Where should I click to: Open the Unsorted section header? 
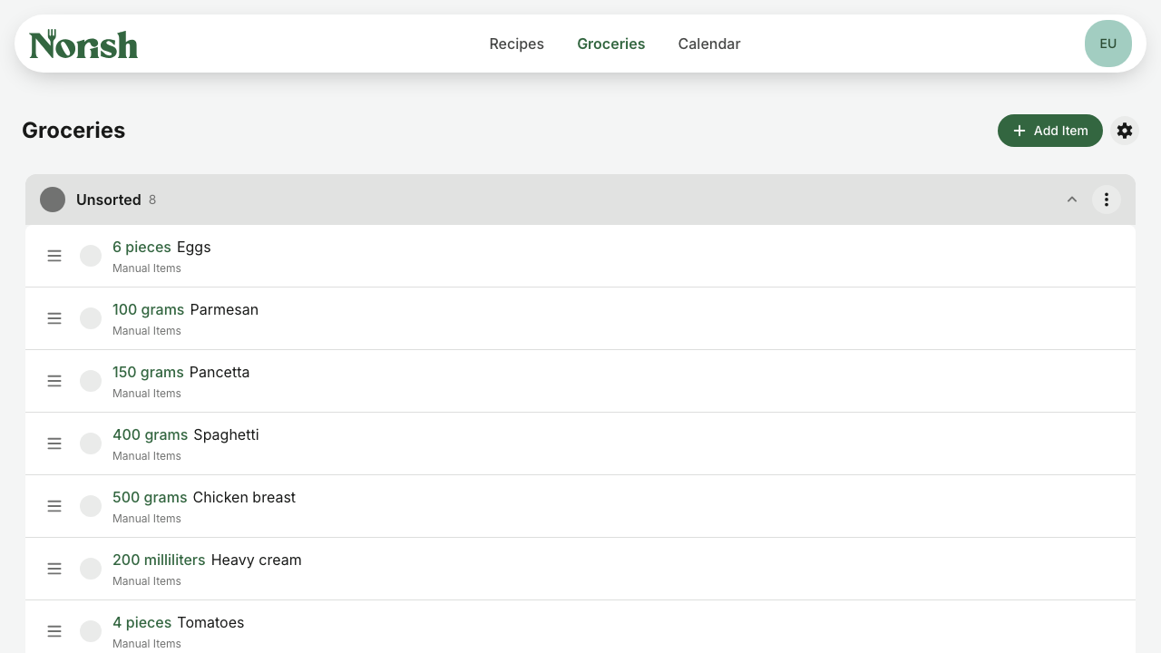(580, 200)
